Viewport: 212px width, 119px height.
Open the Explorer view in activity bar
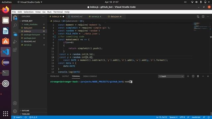(15, 18)
